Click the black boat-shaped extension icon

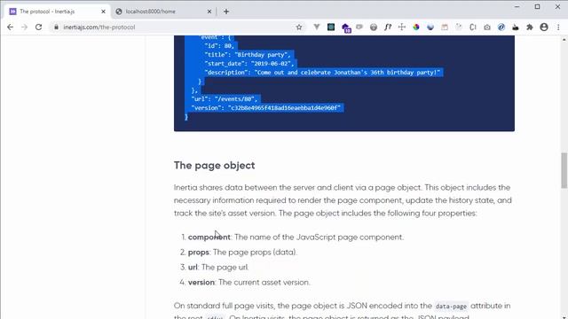click(x=516, y=27)
